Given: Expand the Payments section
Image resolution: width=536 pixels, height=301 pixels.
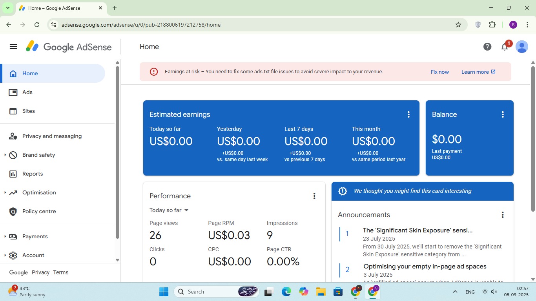Looking at the screenshot, I should [x=5, y=236].
